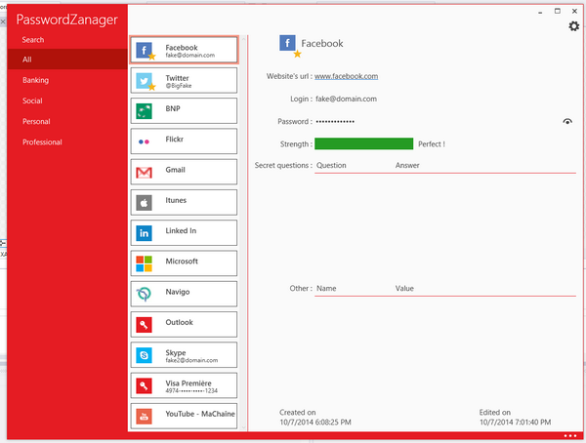Select the Twitter entry name
The width and height of the screenshot is (586, 443).
pos(177,78)
